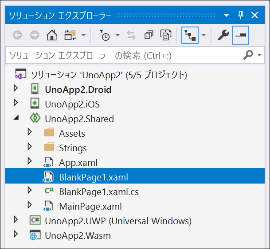Switch between solution and folder views

tap(70, 35)
